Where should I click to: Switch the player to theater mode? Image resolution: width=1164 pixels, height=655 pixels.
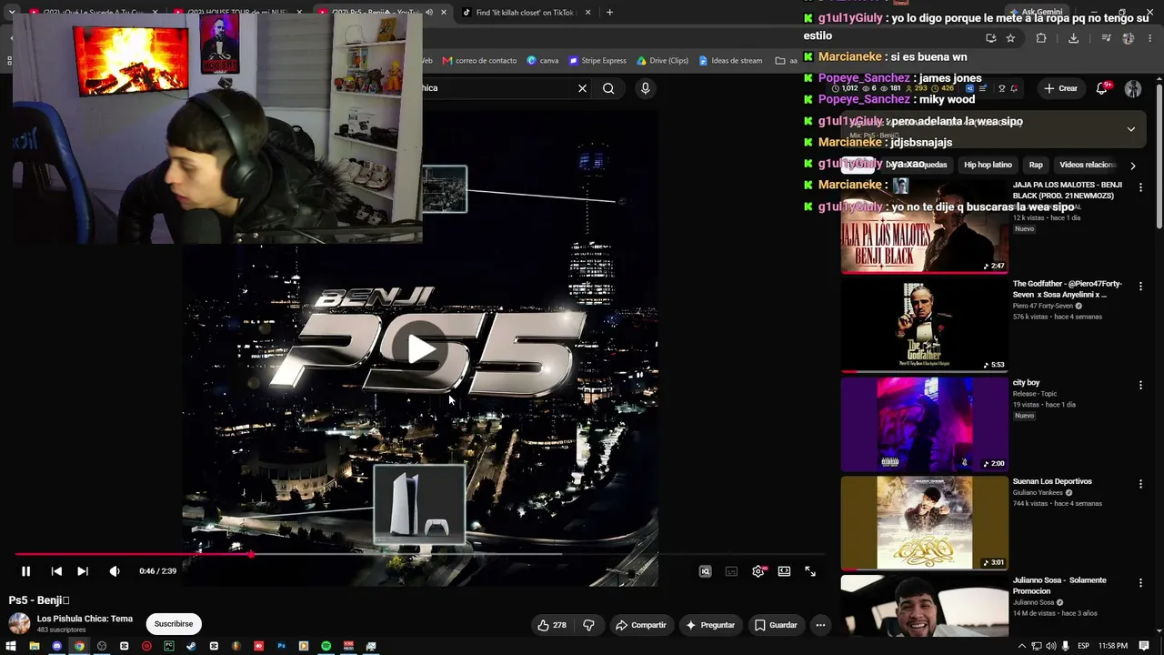(784, 571)
